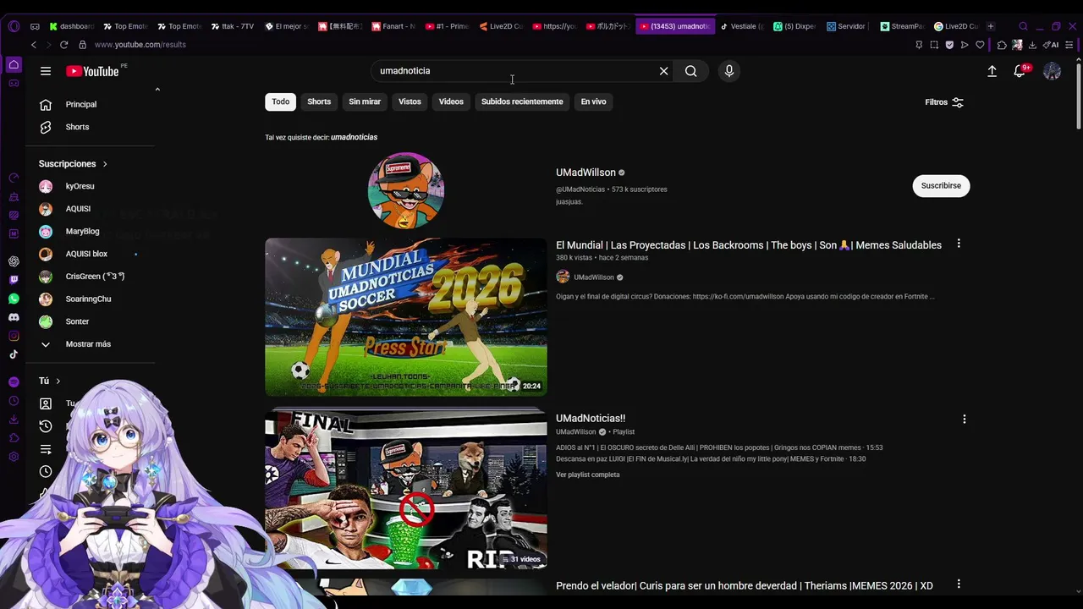The height and width of the screenshot is (609, 1083).
Task: Expand the Suscripciones section
Action: click(73, 163)
